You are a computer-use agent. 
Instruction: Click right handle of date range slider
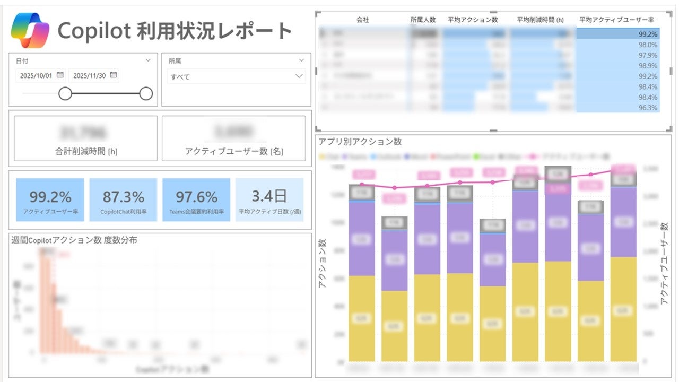146,94
